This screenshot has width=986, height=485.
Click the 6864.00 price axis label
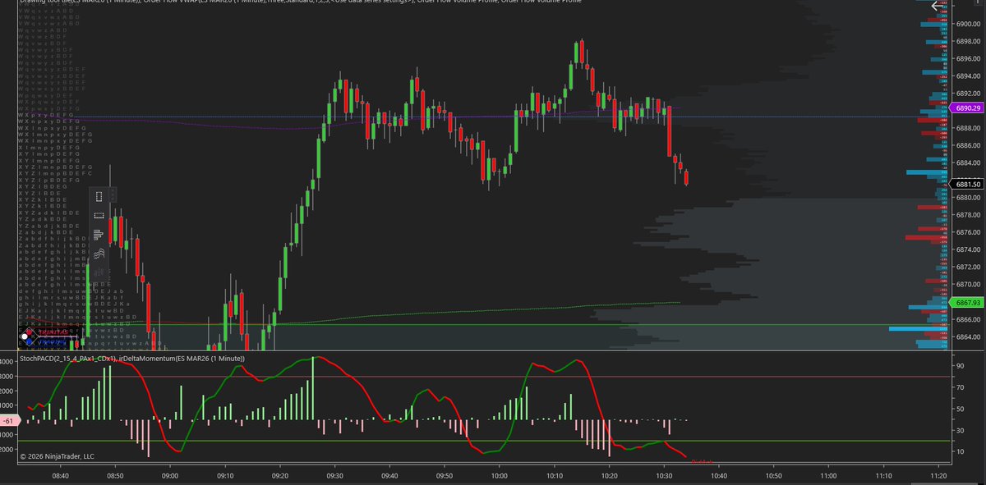(968, 336)
